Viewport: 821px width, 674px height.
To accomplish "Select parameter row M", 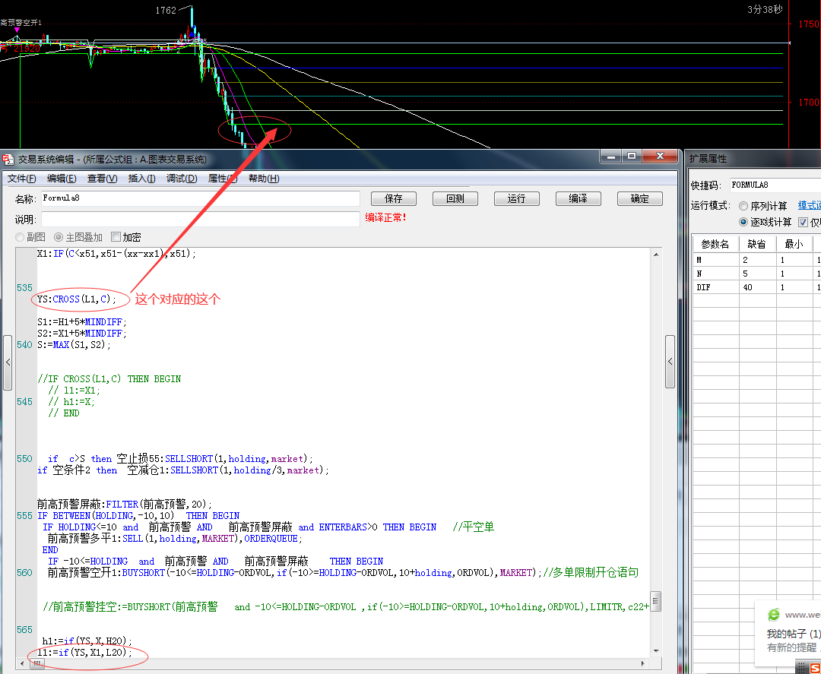I will pyautogui.click(x=756, y=260).
